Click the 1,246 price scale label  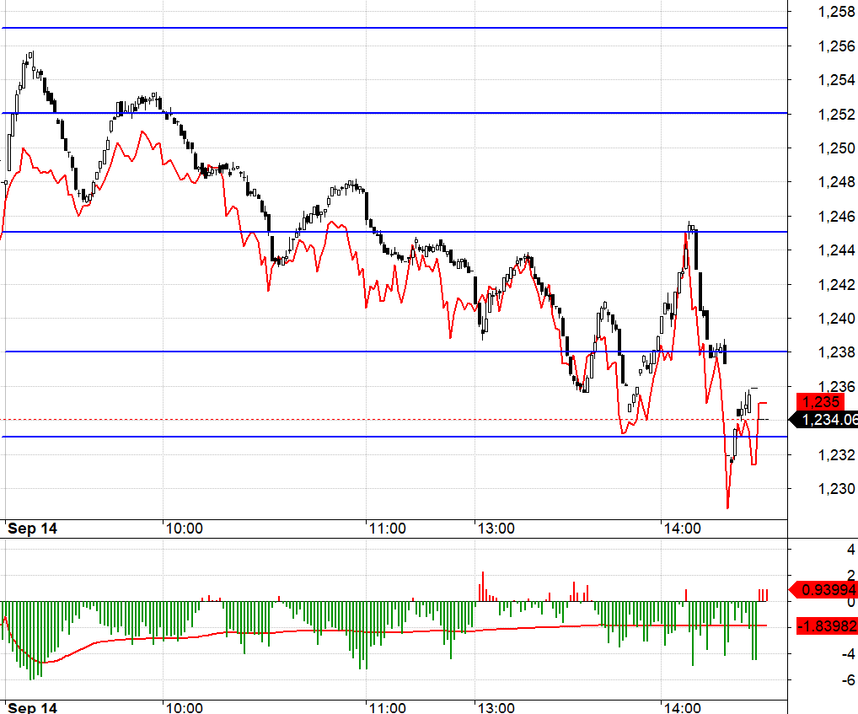point(836,217)
